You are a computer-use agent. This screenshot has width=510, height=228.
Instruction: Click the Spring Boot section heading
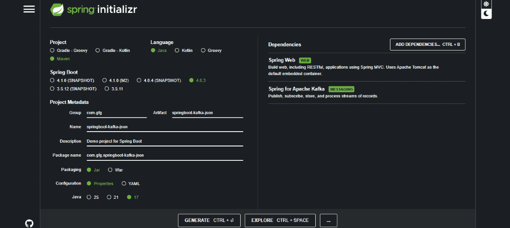pos(64,72)
